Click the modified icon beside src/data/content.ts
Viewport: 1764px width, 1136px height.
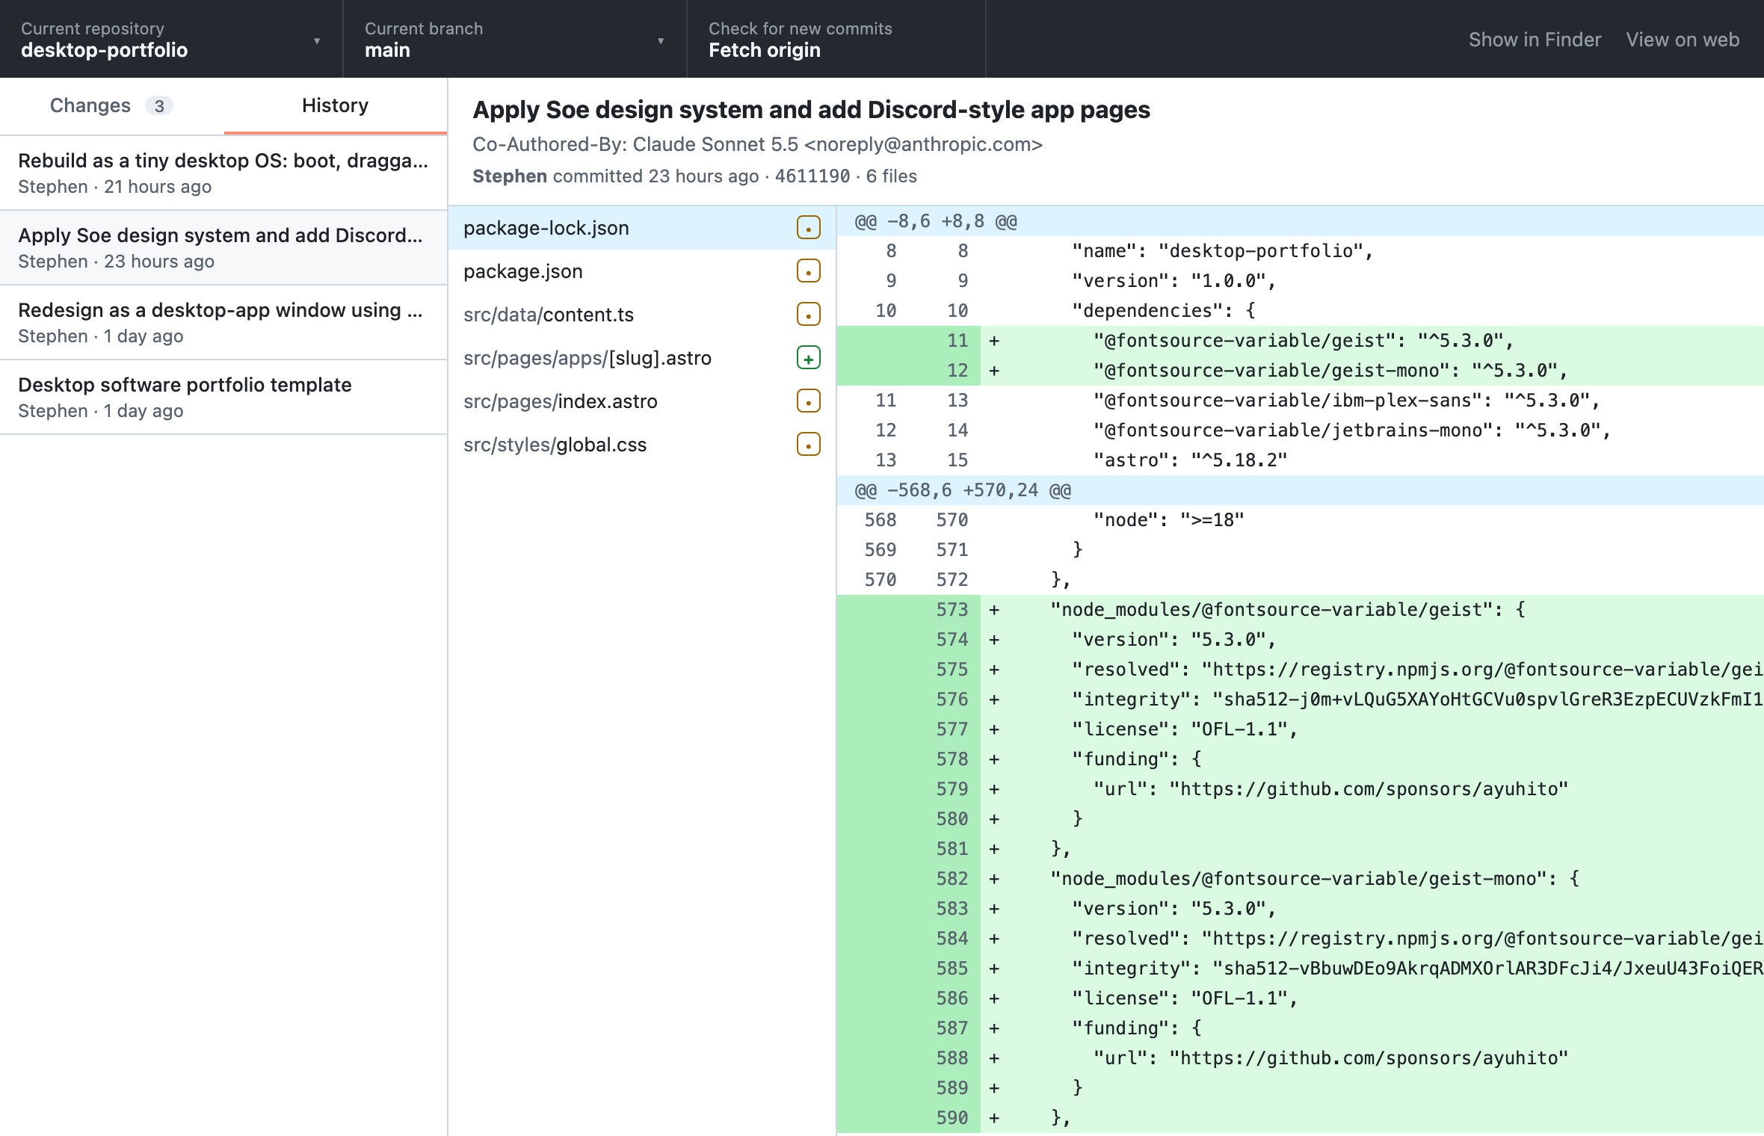click(808, 315)
